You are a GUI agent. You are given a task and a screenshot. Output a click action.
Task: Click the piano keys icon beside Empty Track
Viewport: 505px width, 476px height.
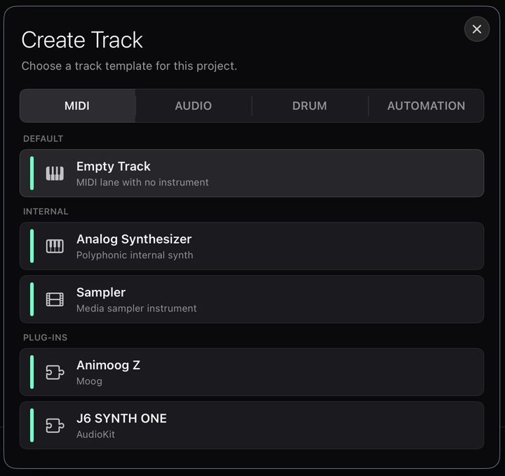[x=55, y=173]
